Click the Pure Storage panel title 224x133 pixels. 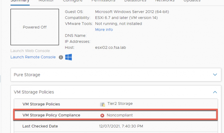(x=27, y=75)
